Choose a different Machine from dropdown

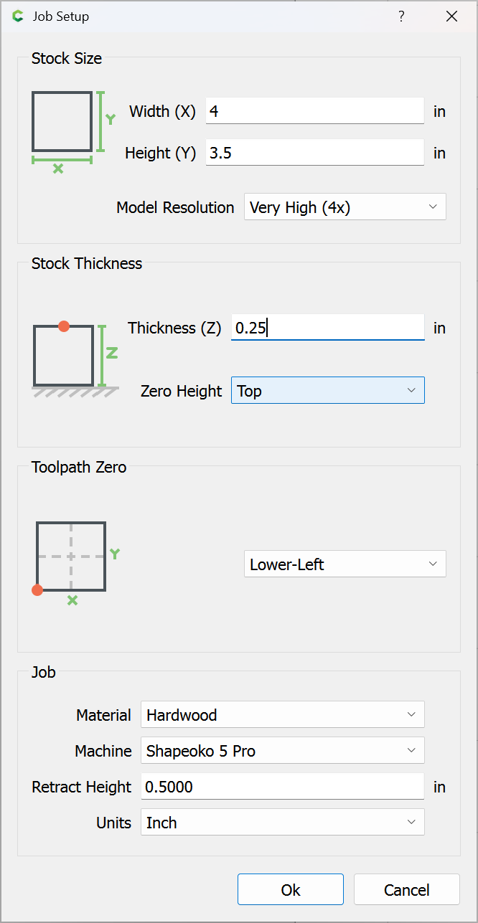pos(282,751)
